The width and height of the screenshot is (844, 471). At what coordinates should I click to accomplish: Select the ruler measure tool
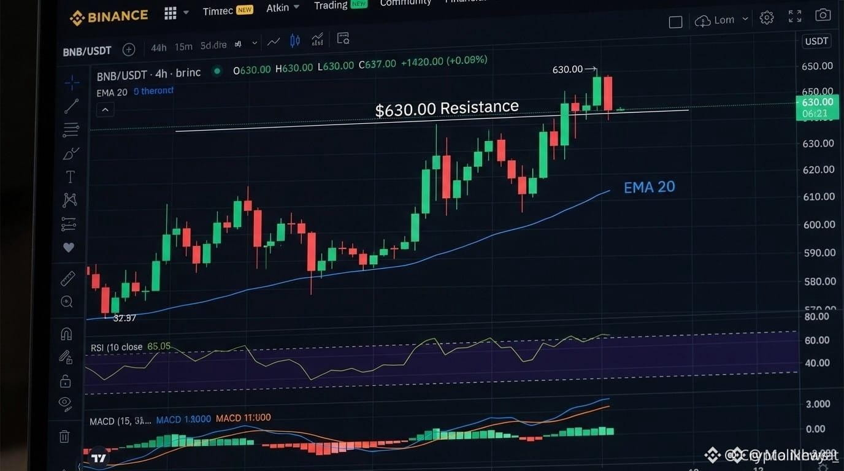click(67, 278)
